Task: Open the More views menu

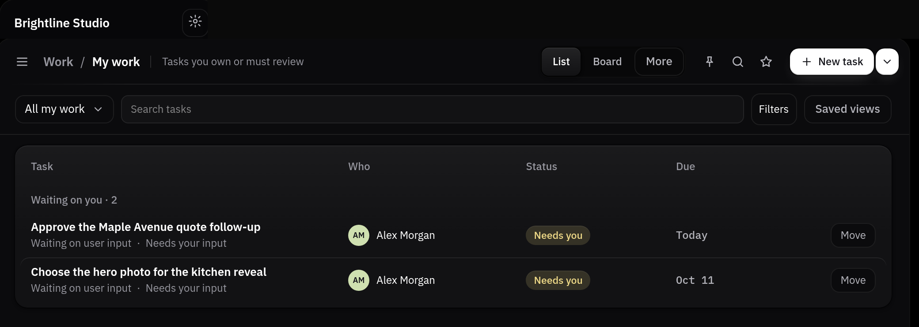Action: click(659, 62)
